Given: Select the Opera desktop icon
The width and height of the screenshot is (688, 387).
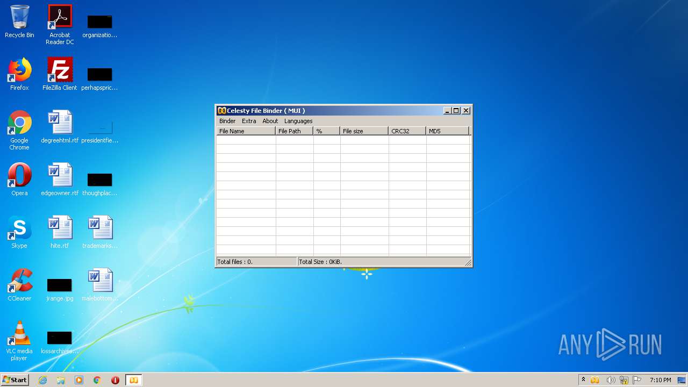Looking at the screenshot, I should pos(19,180).
